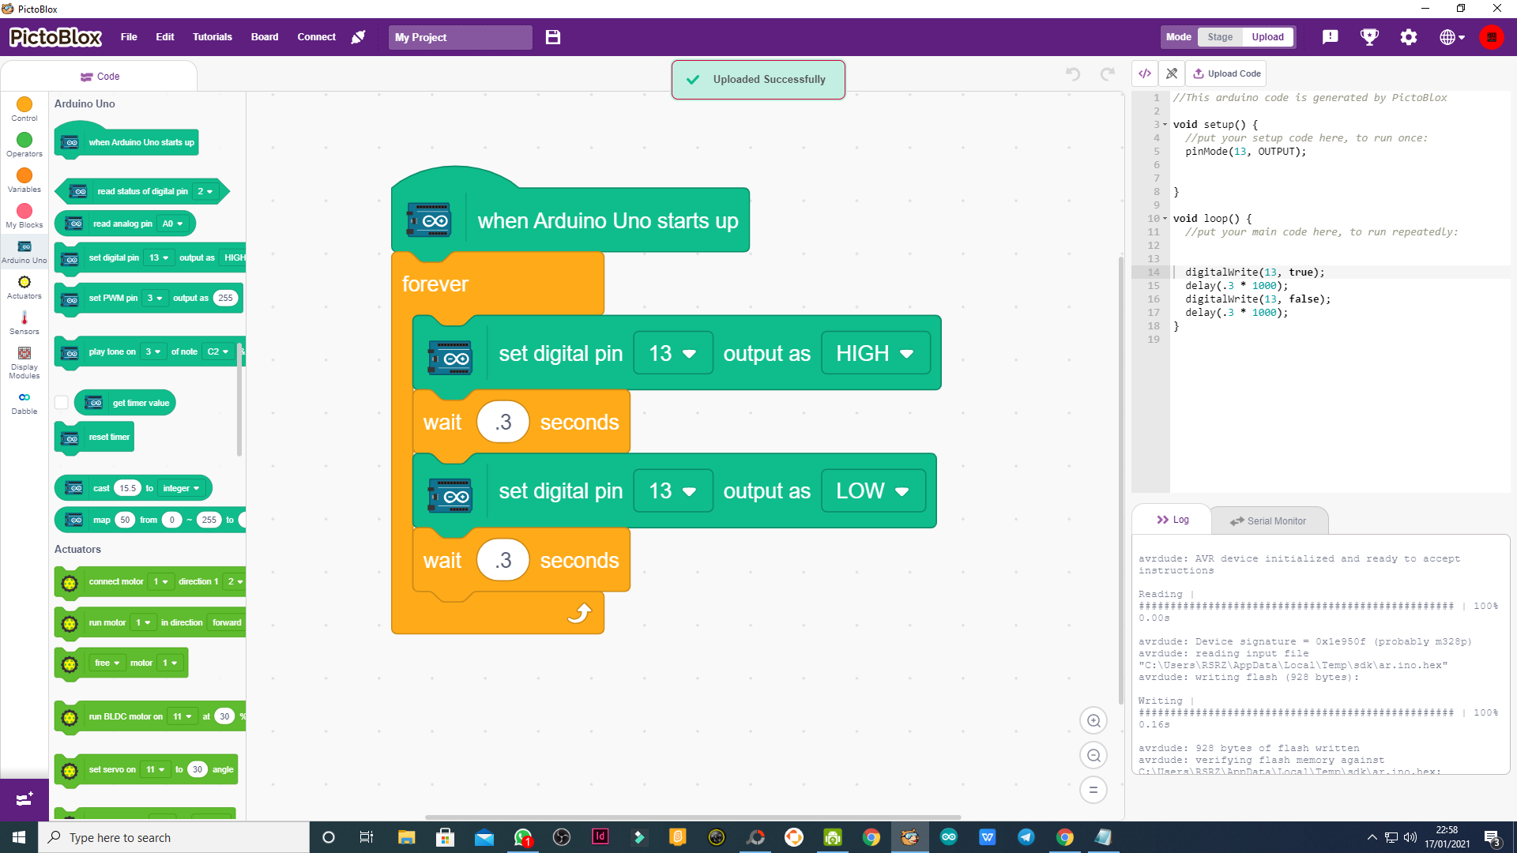Click the Upload Code button
1517x853 pixels.
1225,73
